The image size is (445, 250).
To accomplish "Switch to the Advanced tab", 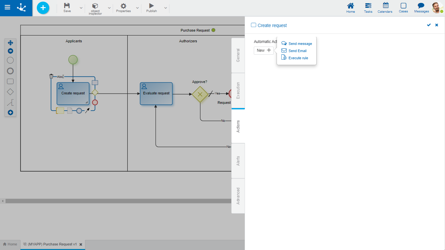I will point(238,196).
